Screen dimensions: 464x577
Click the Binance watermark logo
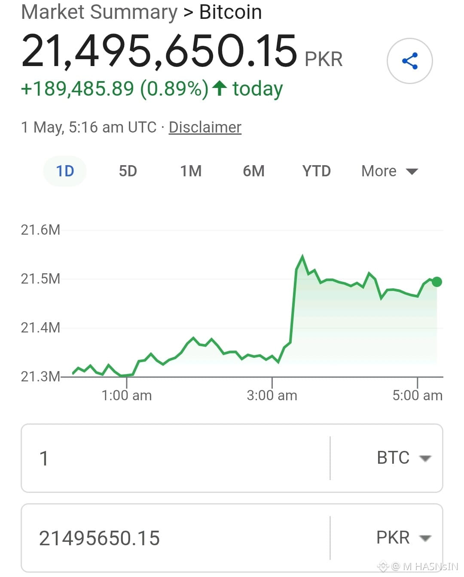point(382,567)
